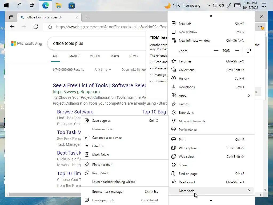Enter full screen via zoom expand icon
The width and height of the screenshot is (273, 205).
coord(249,51)
